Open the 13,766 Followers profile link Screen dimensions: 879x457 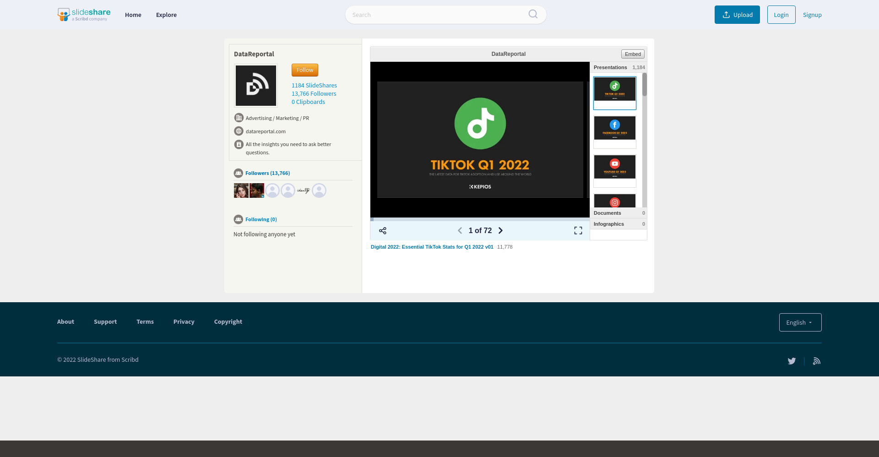tap(314, 93)
